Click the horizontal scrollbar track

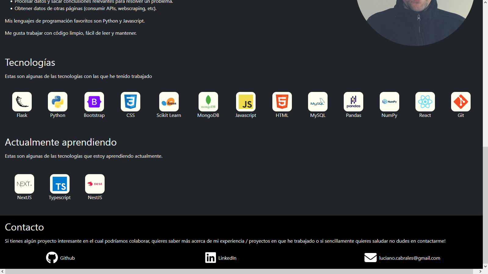point(241,271)
